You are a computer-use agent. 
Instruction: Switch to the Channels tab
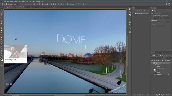pyautogui.click(x=157, y=53)
